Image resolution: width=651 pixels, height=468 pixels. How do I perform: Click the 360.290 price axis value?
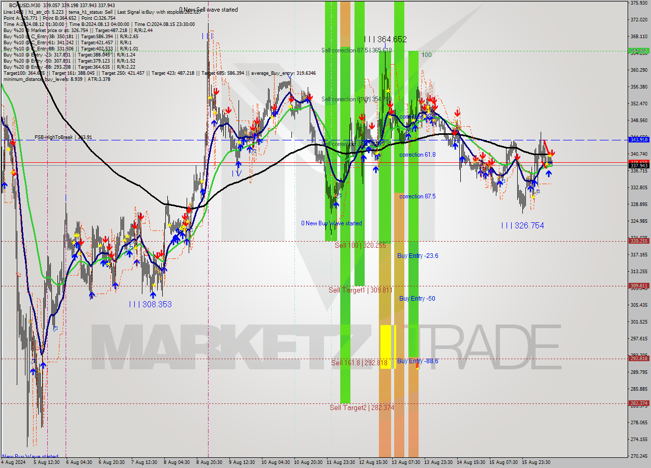pos(639,70)
